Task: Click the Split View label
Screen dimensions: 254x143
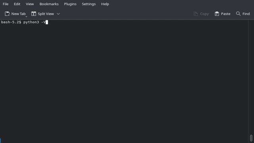Action: click(x=46, y=14)
